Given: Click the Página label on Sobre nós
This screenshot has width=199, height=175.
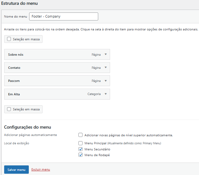Looking at the screenshot, I should pyautogui.click(x=96, y=55).
